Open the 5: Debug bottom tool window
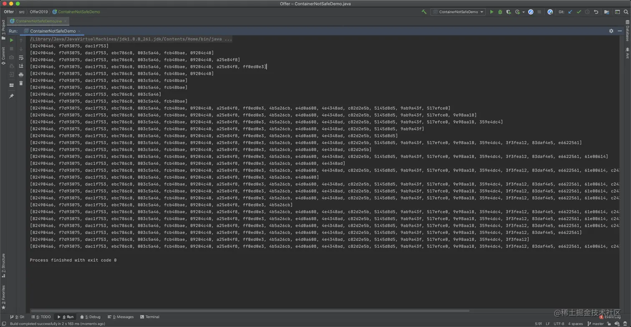 [x=91, y=317]
